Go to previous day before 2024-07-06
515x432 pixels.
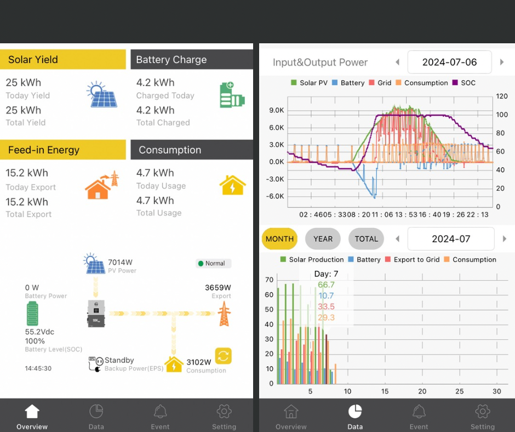coord(397,62)
